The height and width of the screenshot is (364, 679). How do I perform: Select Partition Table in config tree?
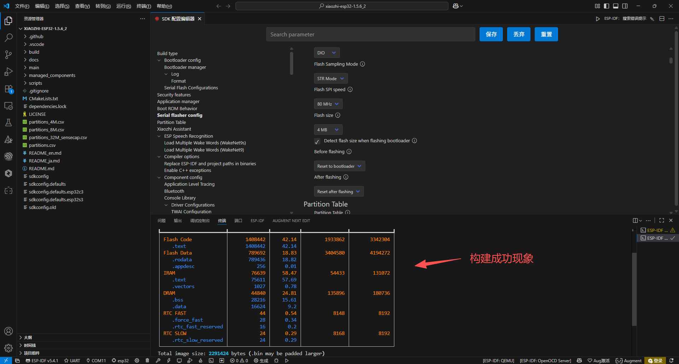(172, 122)
